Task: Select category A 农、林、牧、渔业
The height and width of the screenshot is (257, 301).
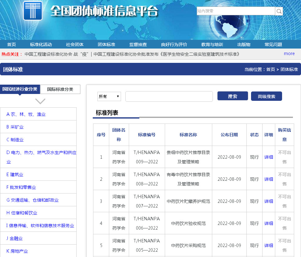Action: pyautogui.click(x=26, y=114)
